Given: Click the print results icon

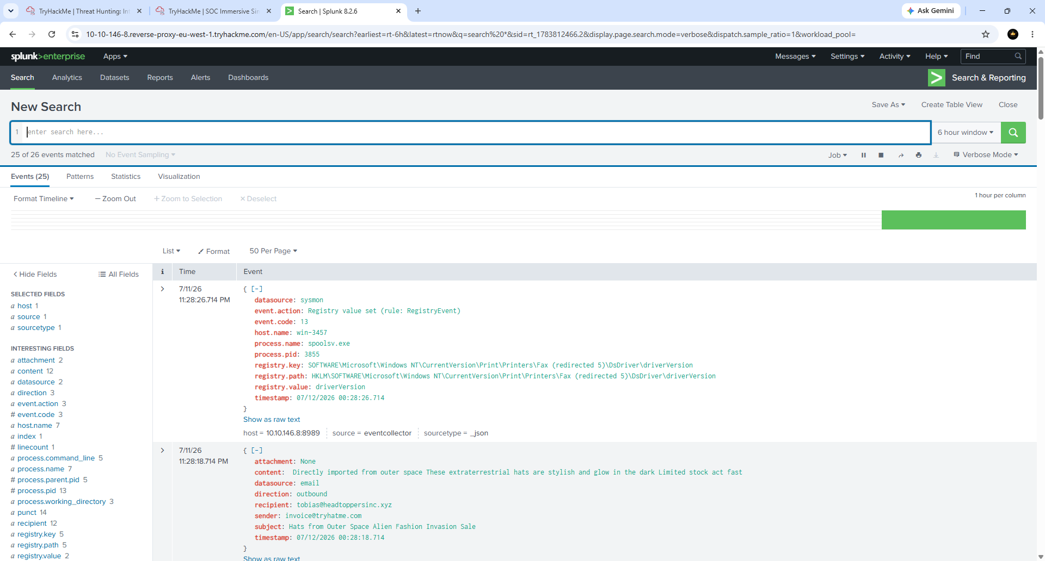Looking at the screenshot, I should click(919, 155).
